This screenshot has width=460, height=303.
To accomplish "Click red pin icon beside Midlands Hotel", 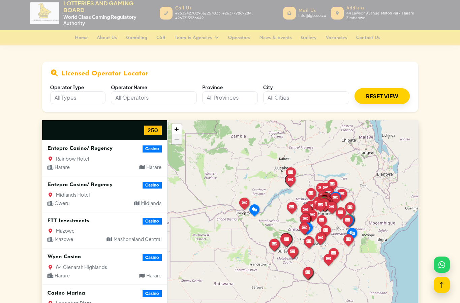I will pos(50,195).
